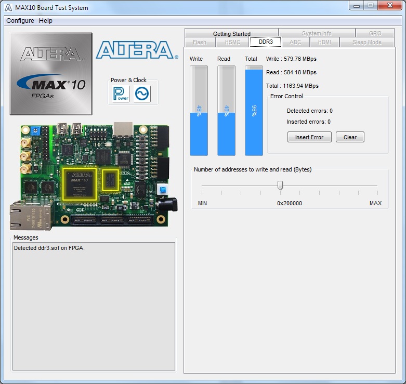The image size is (406, 384).
Task: Close the Board Test System window
Action: [x=390, y=5]
